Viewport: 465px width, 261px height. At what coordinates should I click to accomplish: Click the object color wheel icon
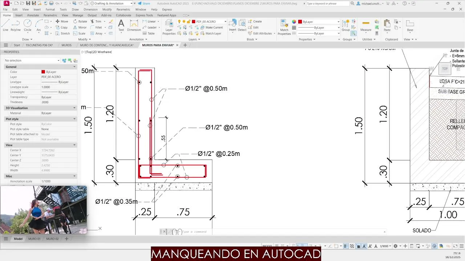tap(294, 22)
